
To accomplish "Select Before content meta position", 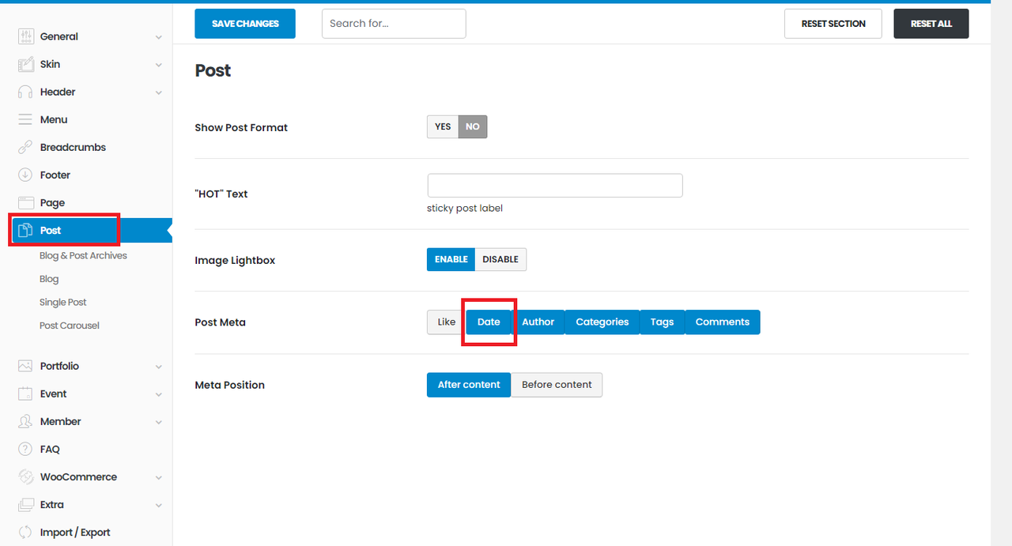I will coord(557,385).
